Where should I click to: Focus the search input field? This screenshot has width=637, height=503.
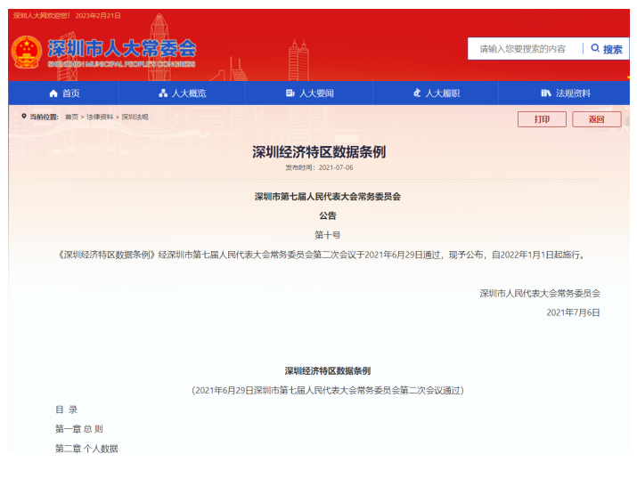tap(525, 49)
